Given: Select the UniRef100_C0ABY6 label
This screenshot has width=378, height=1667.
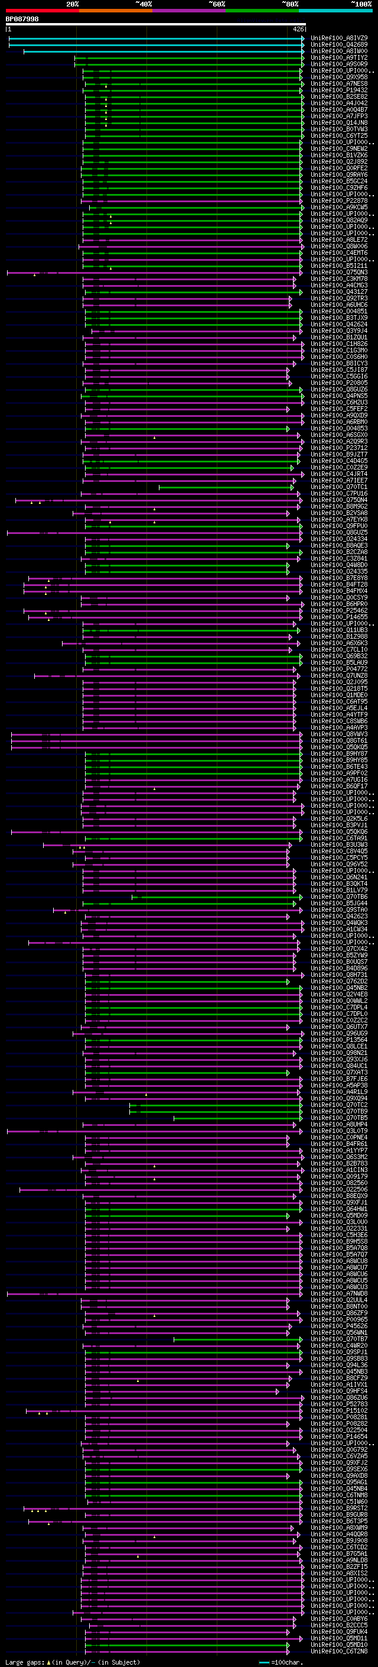Looking at the screenshot, I should click(339, 1619).
